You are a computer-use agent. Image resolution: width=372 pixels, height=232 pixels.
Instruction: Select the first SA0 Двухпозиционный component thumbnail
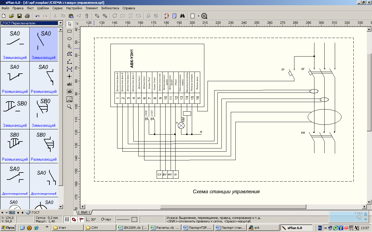pyautogui.click(x=15, y=180)
